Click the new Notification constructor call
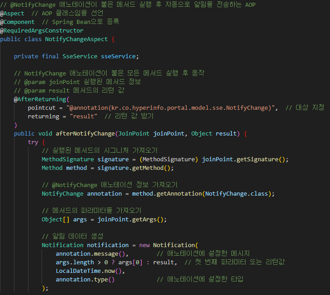The width and height of the screenshot is (330, 295). coord(168,245)
